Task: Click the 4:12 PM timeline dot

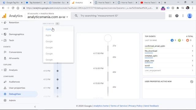Action: click(x=58, y=79)
